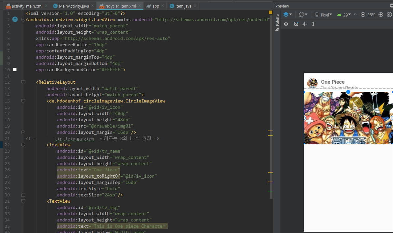
Task: Click the related class gutter icon on line 2
Action: point(15,19)
